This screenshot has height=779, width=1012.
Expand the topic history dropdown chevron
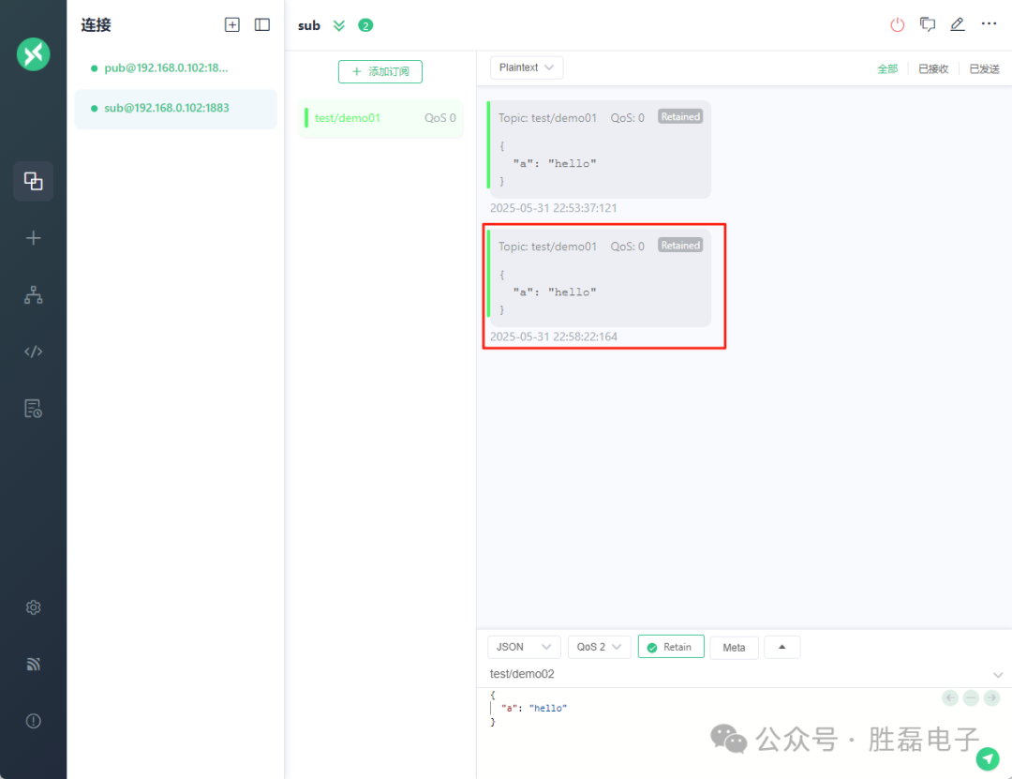(998, 675)
